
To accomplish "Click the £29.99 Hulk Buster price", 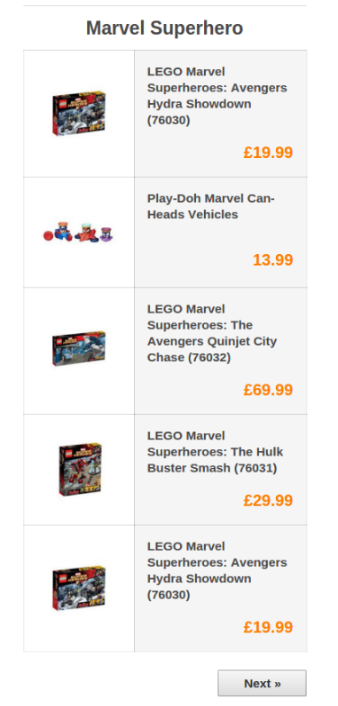I will point(268,500).
